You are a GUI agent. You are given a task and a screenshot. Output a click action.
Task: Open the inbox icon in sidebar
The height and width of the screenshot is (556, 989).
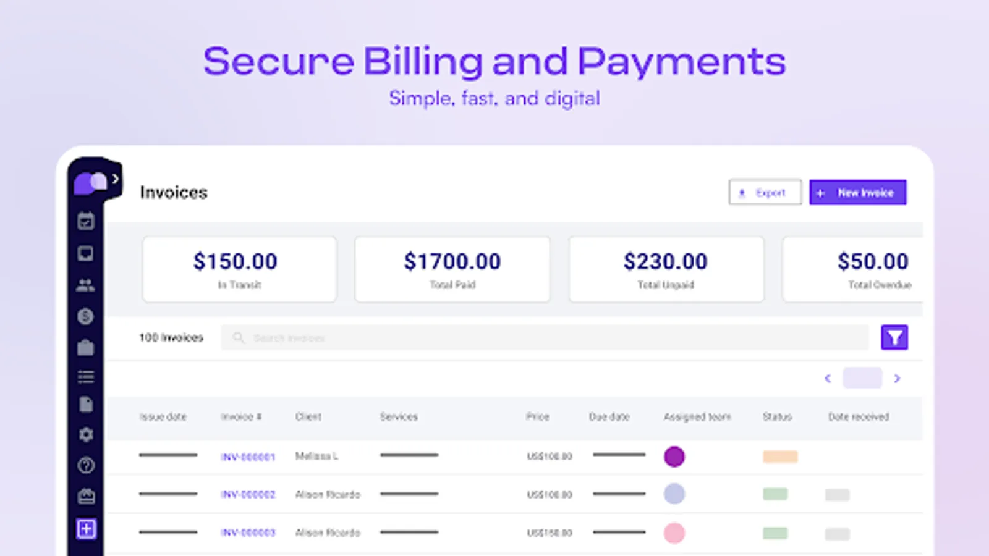pyautogui.click(x=86, y=253)
